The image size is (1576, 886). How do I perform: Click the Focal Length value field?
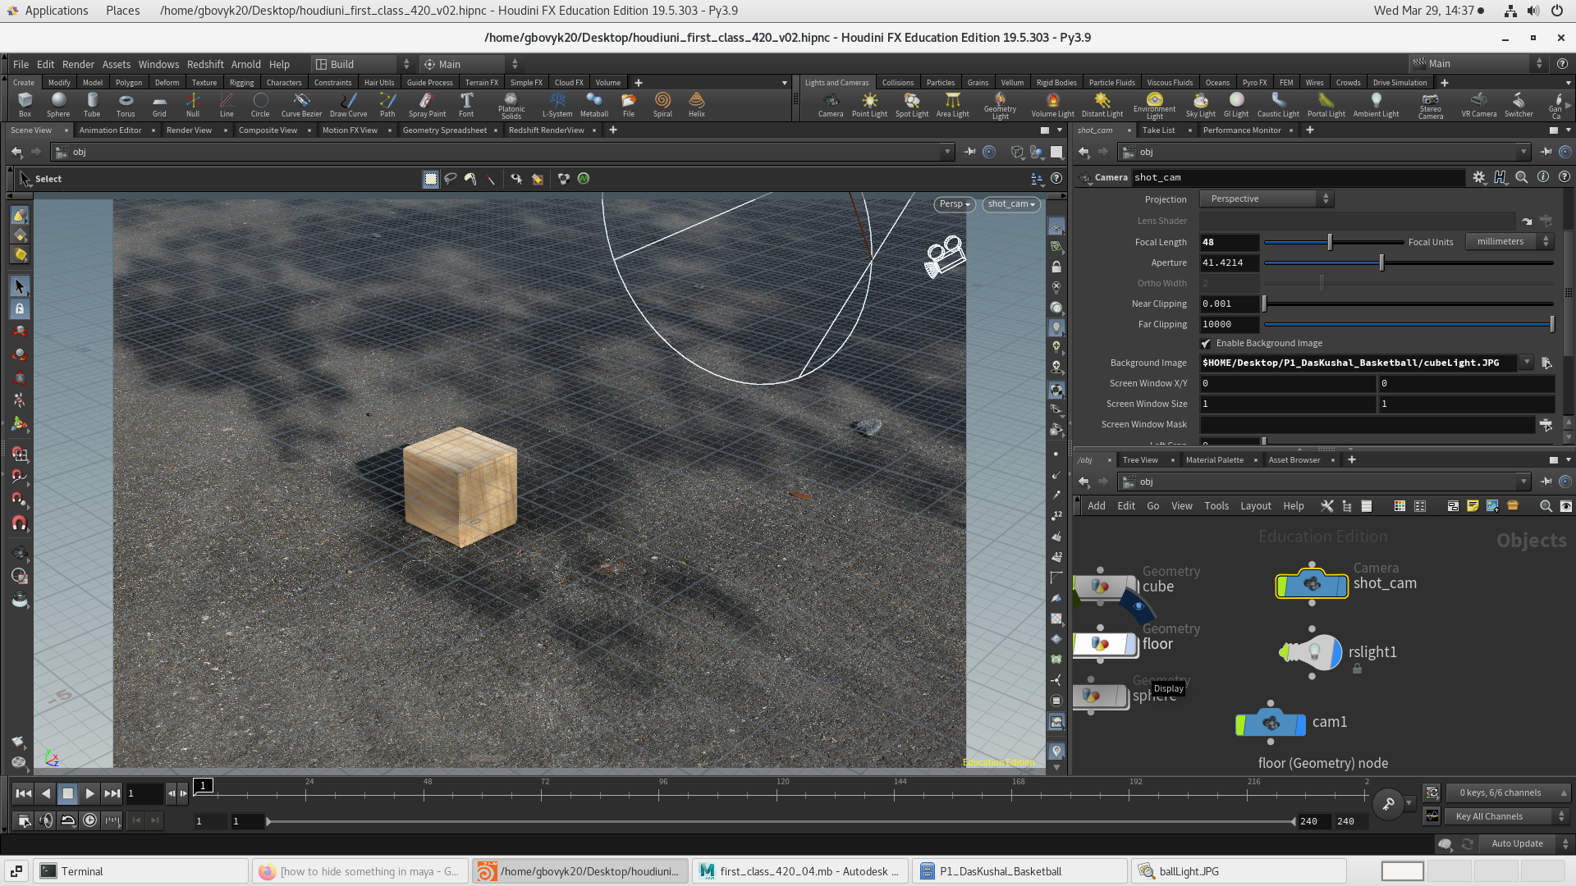click(x=1229, y=242)
